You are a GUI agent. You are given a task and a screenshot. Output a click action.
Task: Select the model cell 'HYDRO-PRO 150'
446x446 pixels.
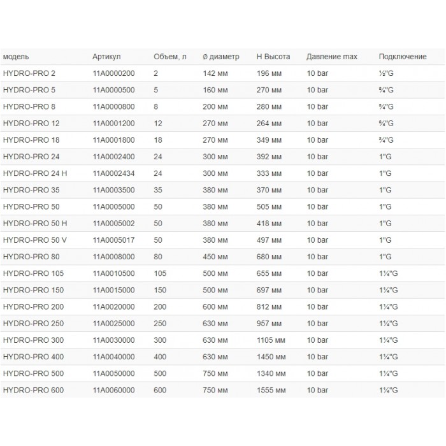click(x=33, y=290)
